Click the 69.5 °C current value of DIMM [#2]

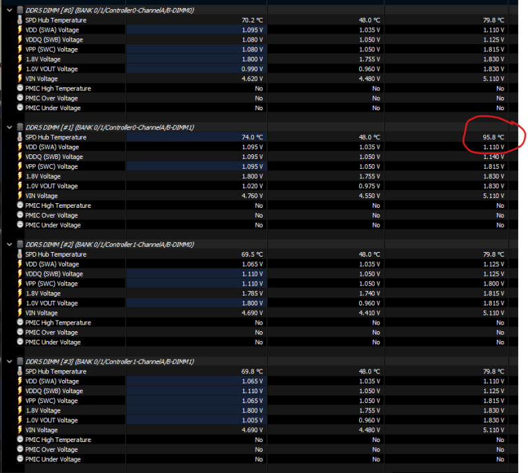252,255
